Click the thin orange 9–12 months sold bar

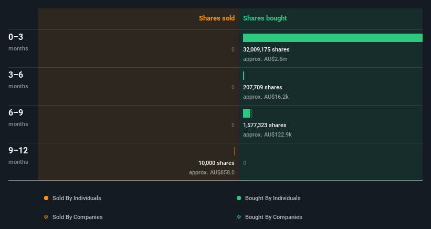click(x=234, y=151)
